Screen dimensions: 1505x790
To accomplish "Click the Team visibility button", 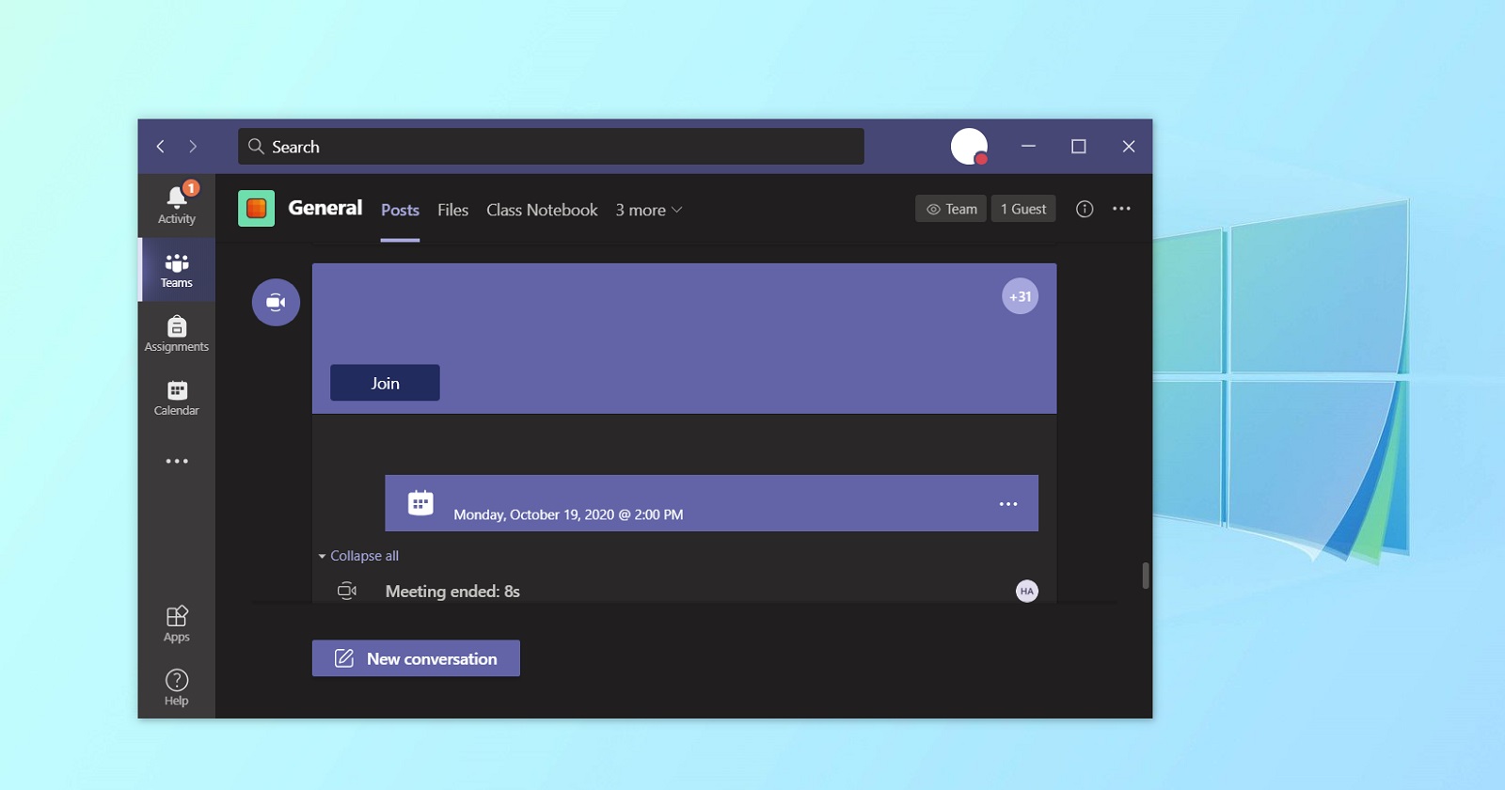I will click(951, 209).
